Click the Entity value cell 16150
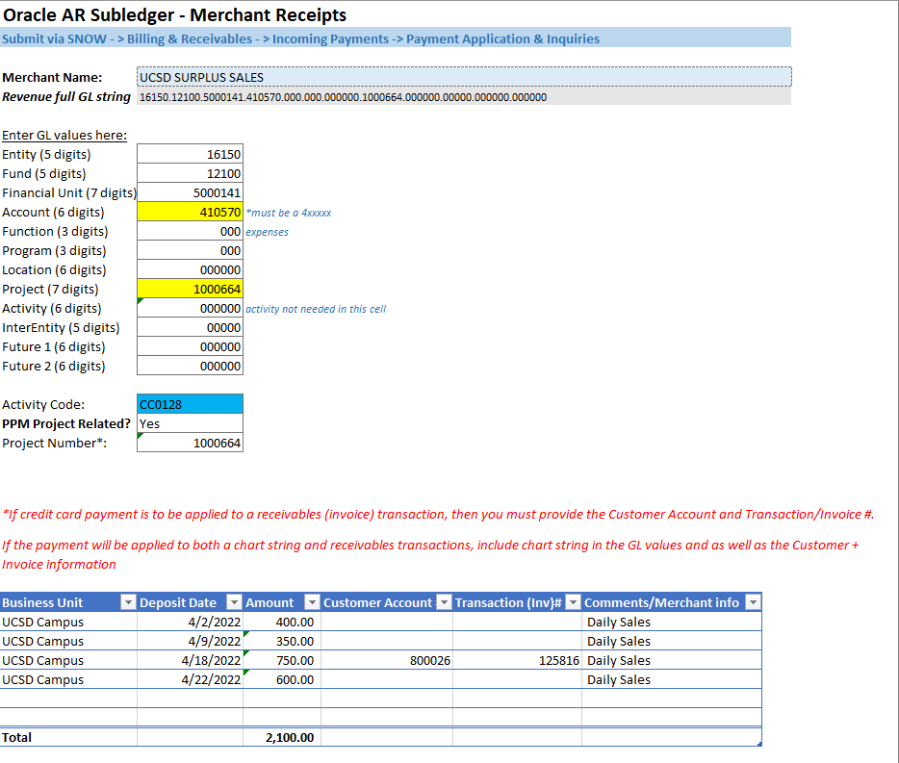The height and width of the screenshot is (763, 899). click(191, 154)
